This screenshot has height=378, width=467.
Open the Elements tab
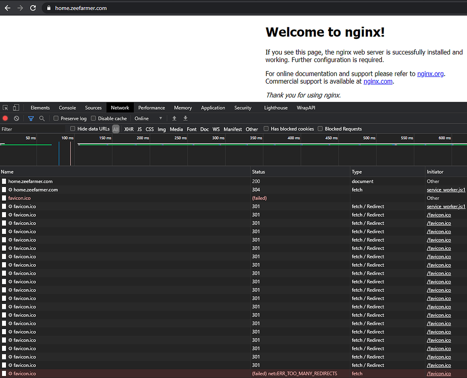click(x=40, y=108)
